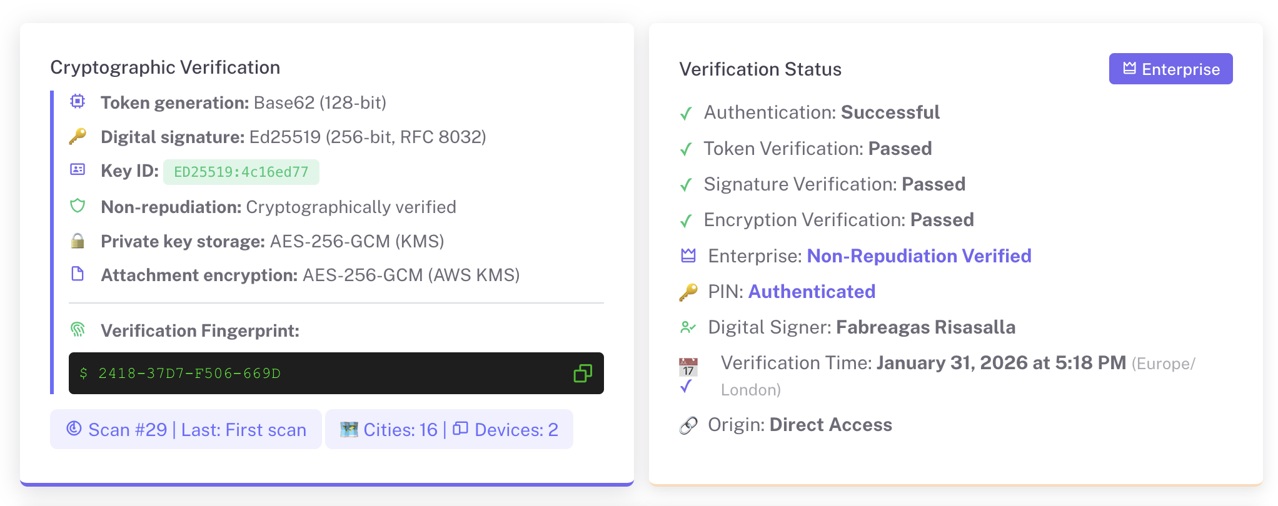Click the Digital signature key icon
Screen dimensions: 1278x506
pos(78,136)
